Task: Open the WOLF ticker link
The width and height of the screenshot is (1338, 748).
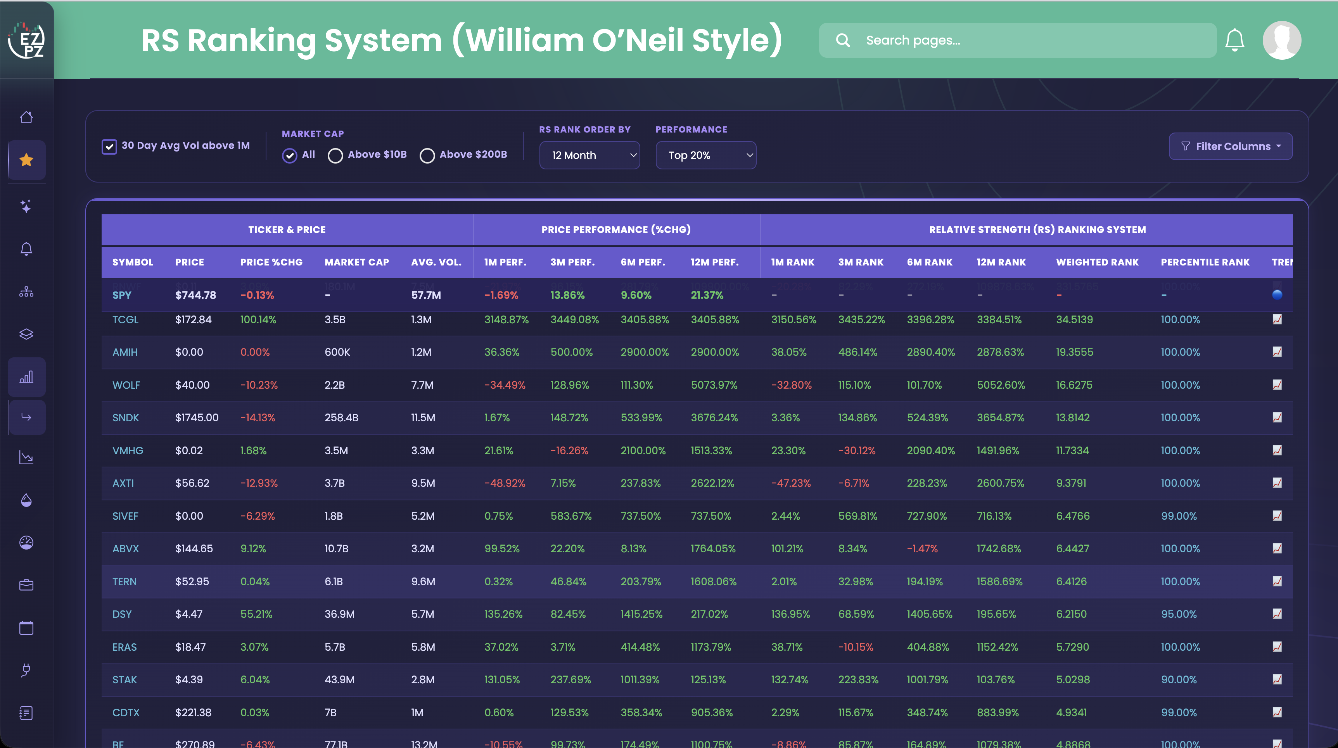Action: click(126, 384)
